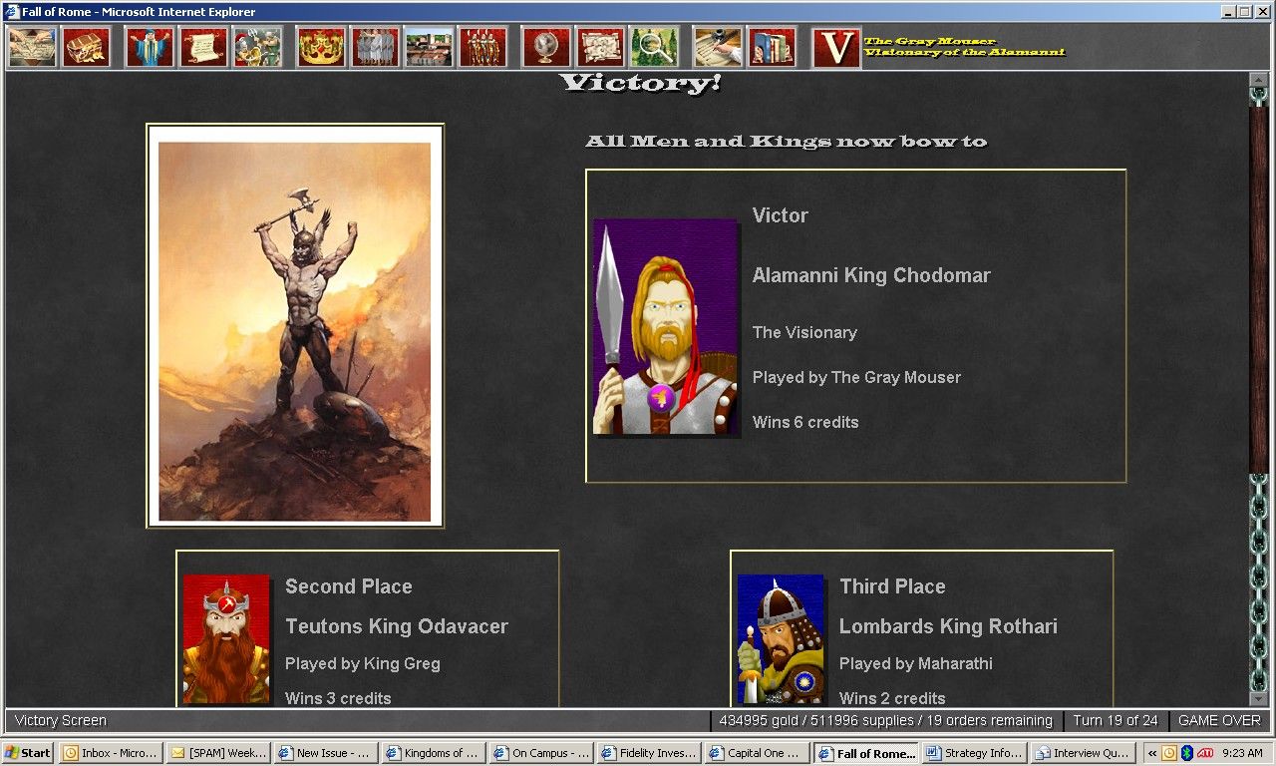Viewport: 1276px width, 766px height.
Task: Click the 'Second Place' heading
Action: pyautogui.click(x=349, y=586)
